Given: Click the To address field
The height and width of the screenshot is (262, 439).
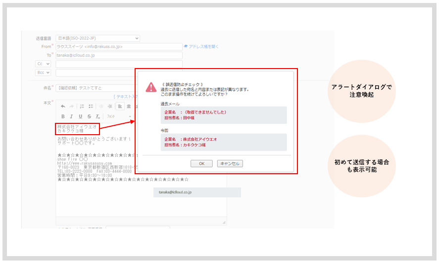Looking at the screenshot, I should tap(119, 55).
